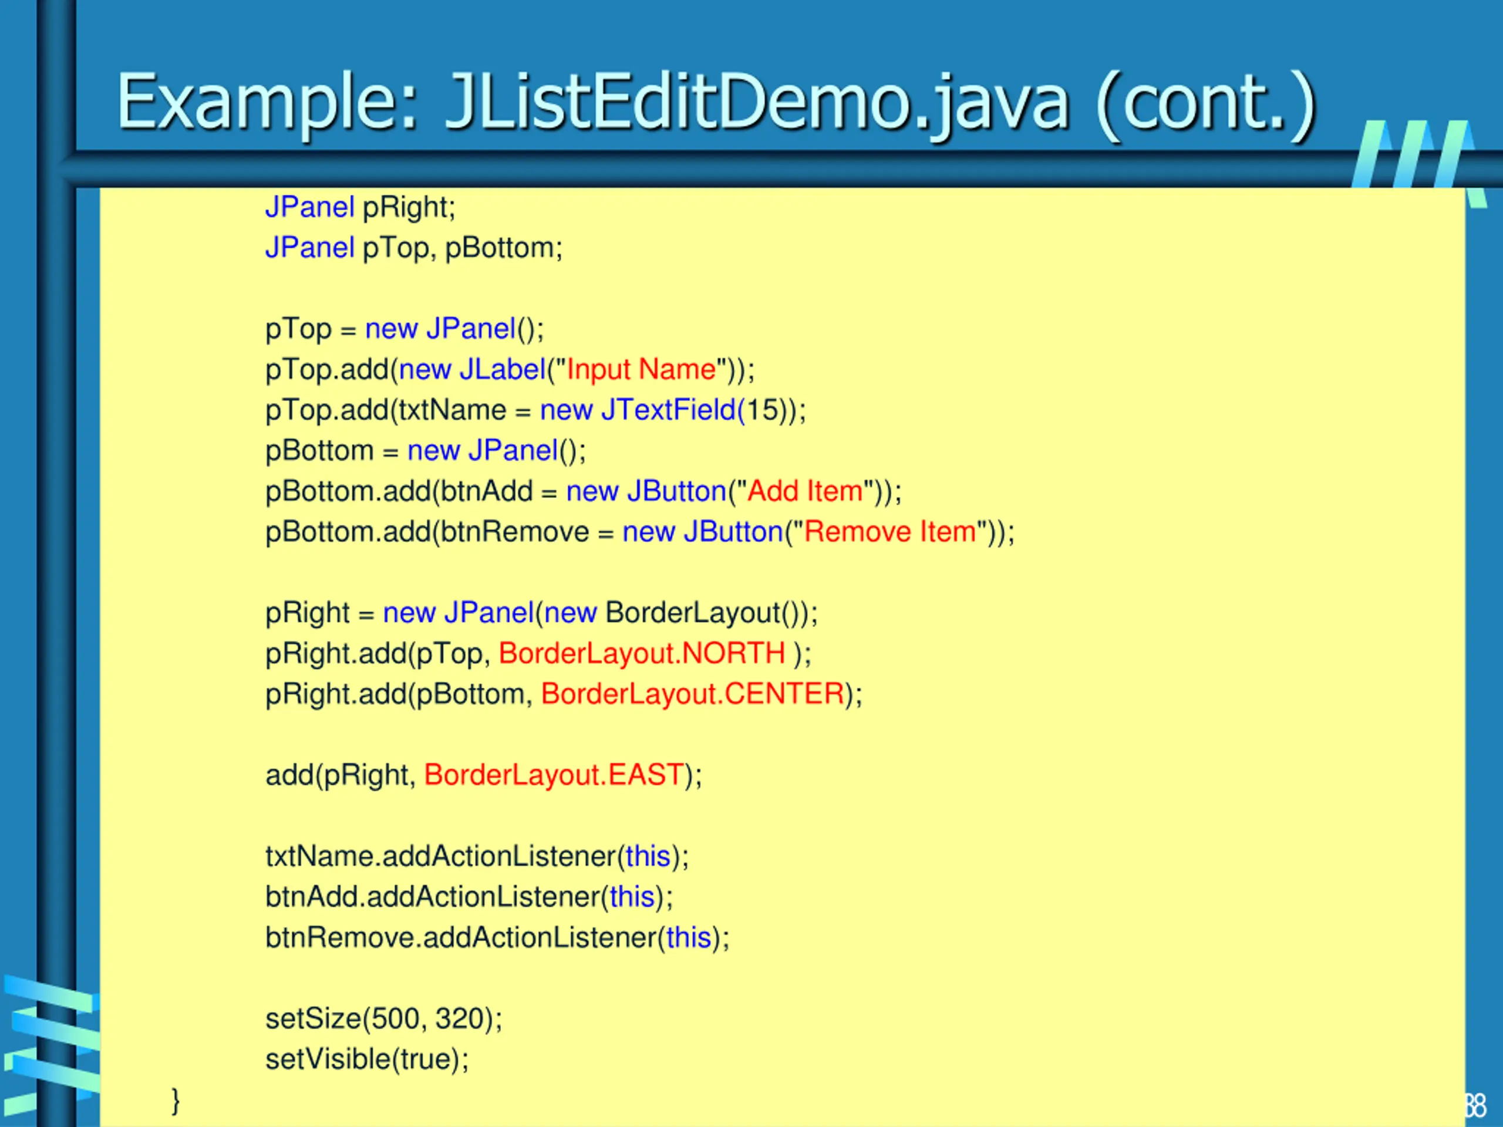Screen dimensions: 1503x1127
Task: Click the line "JPanel pRight;"
Action: coord(360,207)
